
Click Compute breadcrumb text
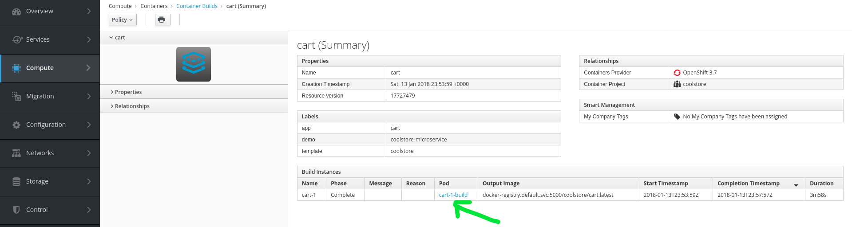tap(120, 6)
